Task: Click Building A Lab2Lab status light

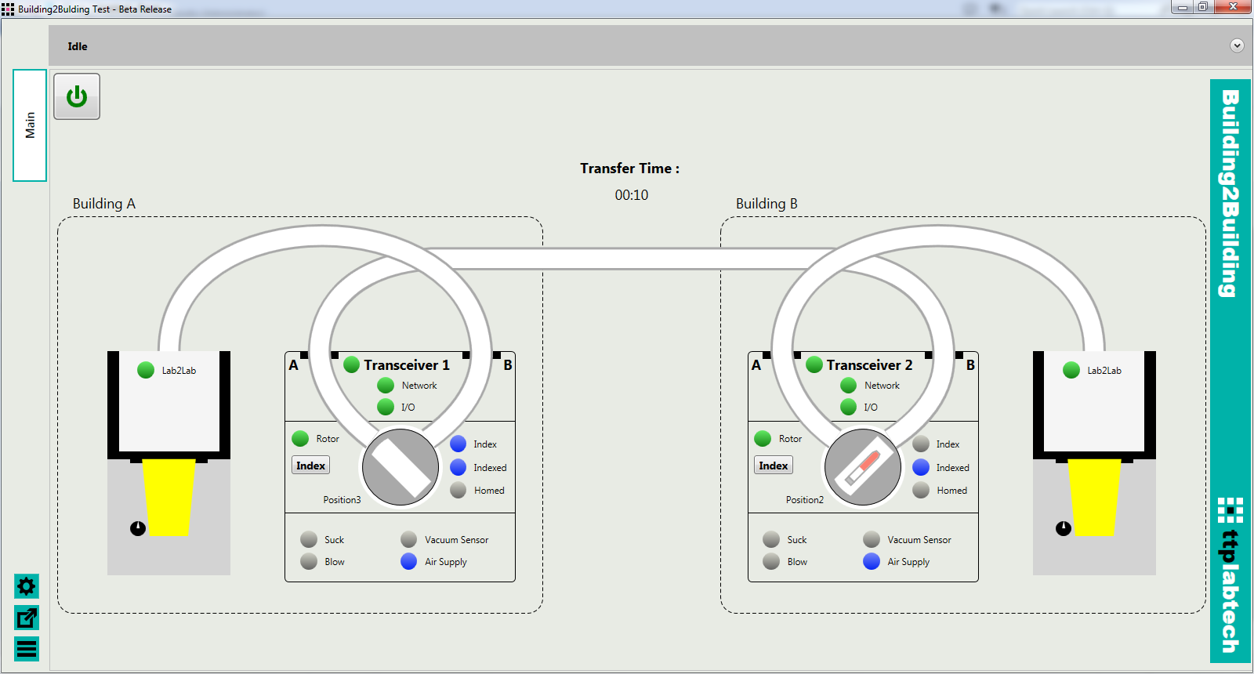Action: (146, 370)
